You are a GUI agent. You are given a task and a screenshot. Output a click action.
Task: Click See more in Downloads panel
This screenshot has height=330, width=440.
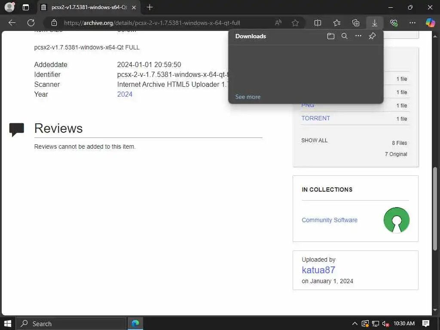(248, 97)
